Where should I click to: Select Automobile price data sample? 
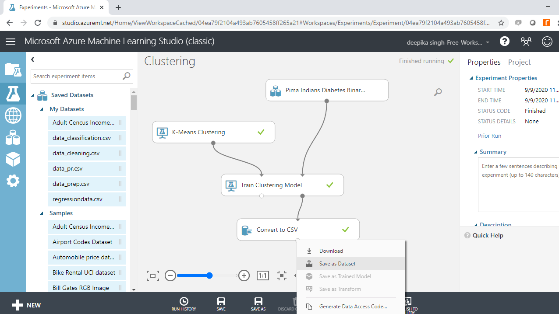[x=87, y=258]
